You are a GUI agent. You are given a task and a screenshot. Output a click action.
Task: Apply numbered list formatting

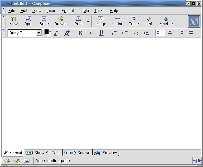pos(125,33)
